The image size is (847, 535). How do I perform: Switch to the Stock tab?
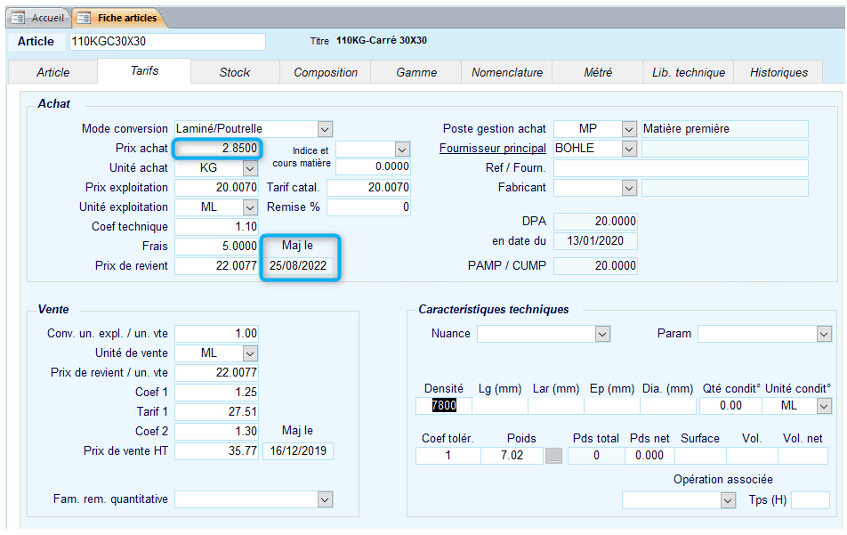tap(235, 72)
